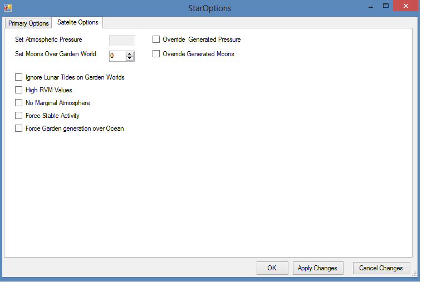This screenshot has width=422, height=282.
Task: Maximize the StarOptions window
Action: 385,6
